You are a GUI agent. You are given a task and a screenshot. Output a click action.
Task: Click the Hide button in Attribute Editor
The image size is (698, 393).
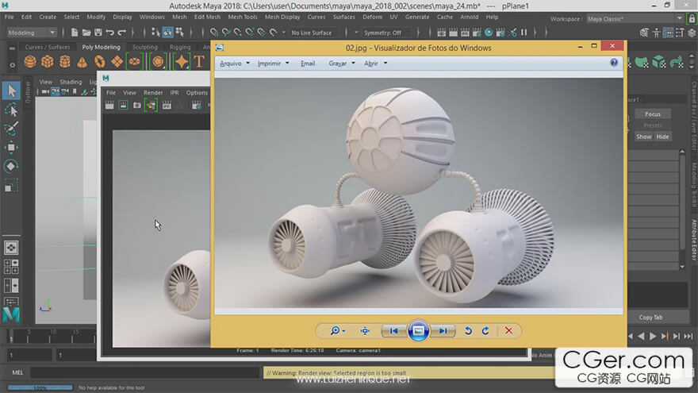tap(662, 137)
